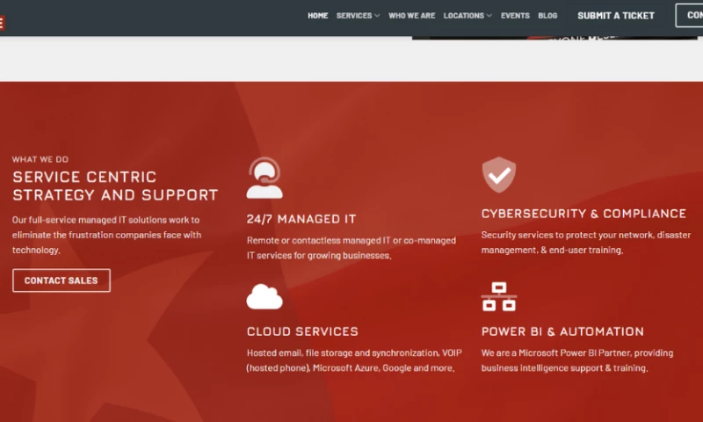Viewport: 703px width, 422px height.
Task: Visit the Power BI & Automation heading
Action: tap(562, 331)
